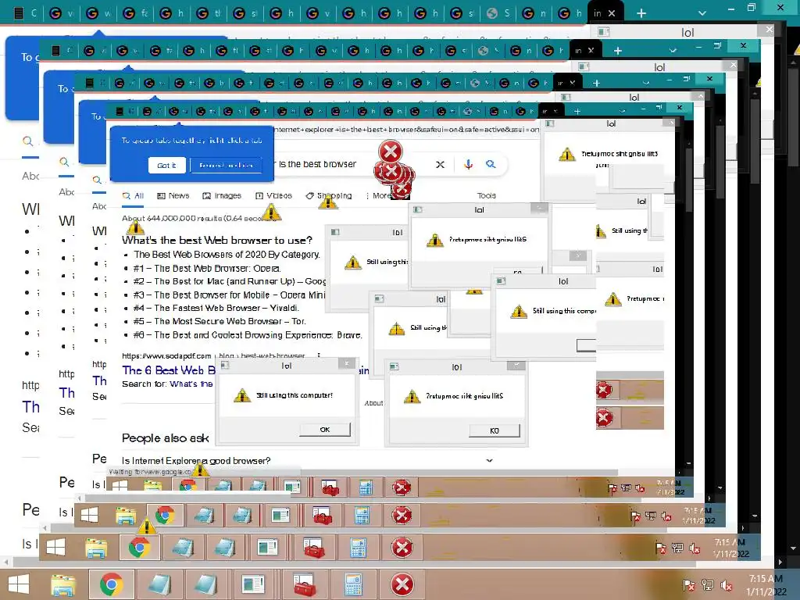This screenshot has width=800, height=600.
Task: Click the down arrow of the outermost vertical scrollbar
Action: pyautogui.click(x=793, y=549)
